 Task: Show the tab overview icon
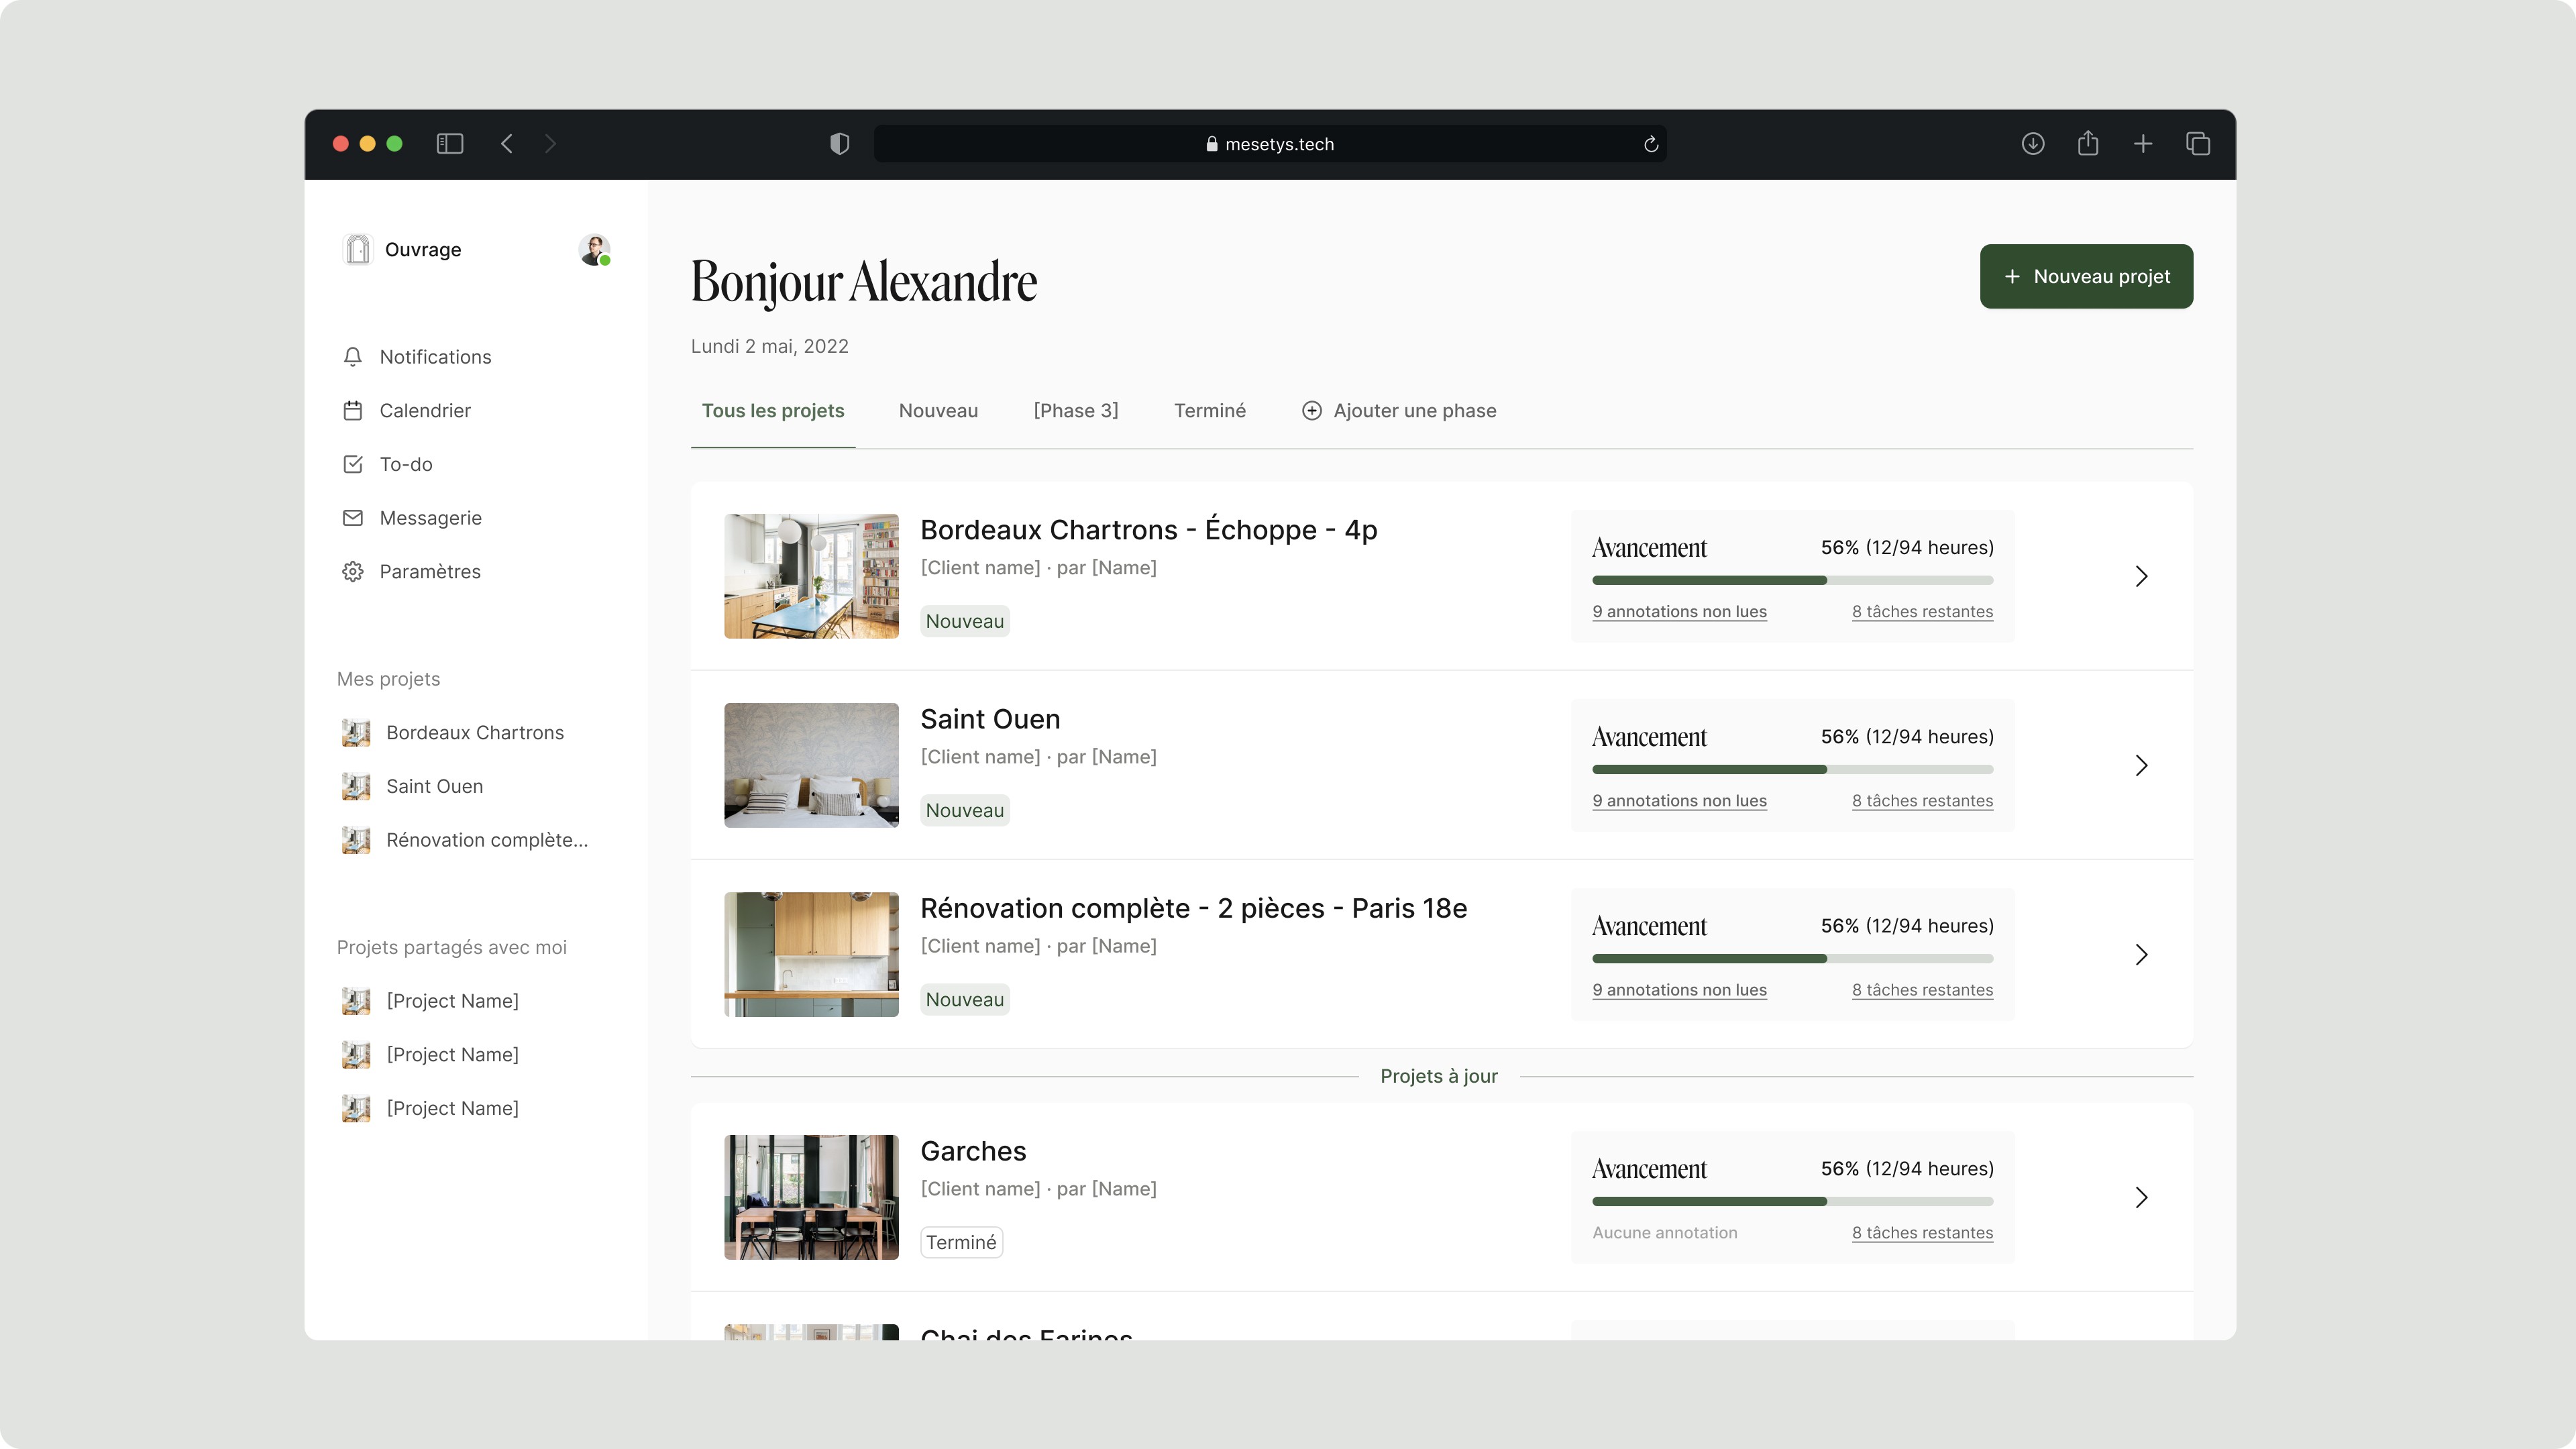[x=2198, y=144]
